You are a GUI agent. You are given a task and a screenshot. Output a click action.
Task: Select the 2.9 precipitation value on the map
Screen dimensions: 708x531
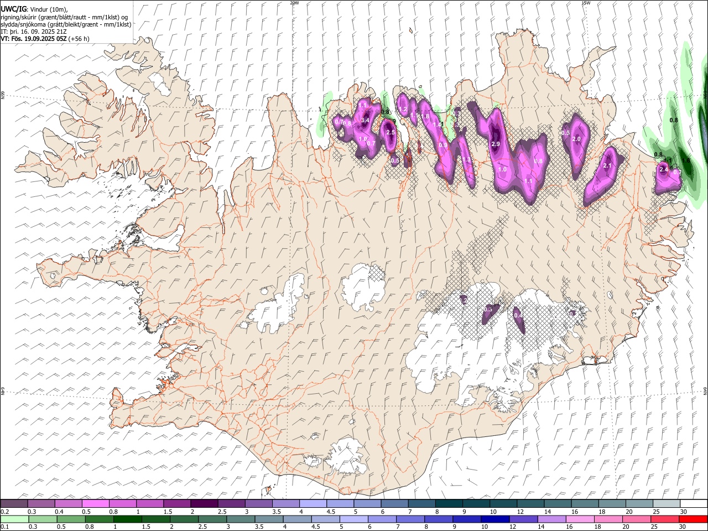(496, 144)
